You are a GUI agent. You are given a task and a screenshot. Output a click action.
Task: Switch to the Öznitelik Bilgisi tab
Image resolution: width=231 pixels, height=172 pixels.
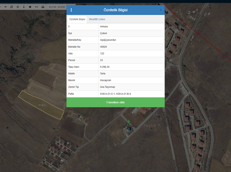pos(77,19)
